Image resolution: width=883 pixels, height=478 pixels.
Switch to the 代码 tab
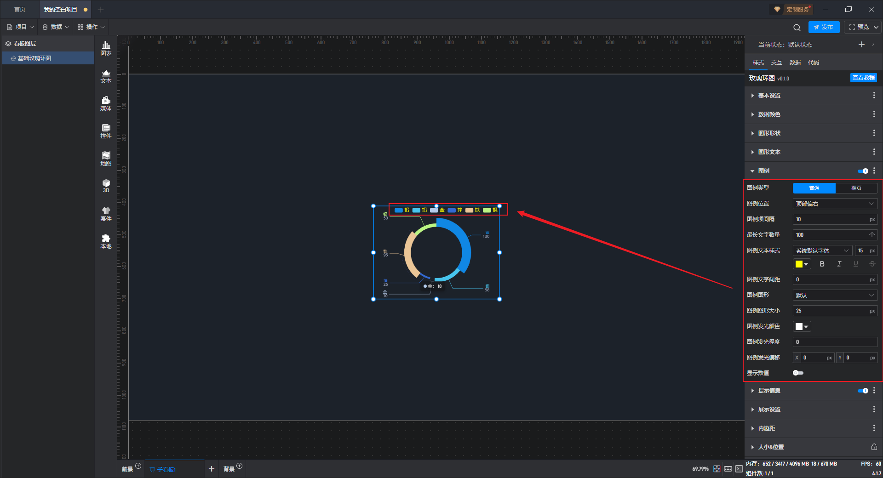(x=814, y=63)
